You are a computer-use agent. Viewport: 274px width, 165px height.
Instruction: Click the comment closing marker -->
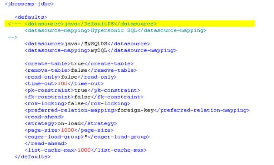click(x=13, y=37)
